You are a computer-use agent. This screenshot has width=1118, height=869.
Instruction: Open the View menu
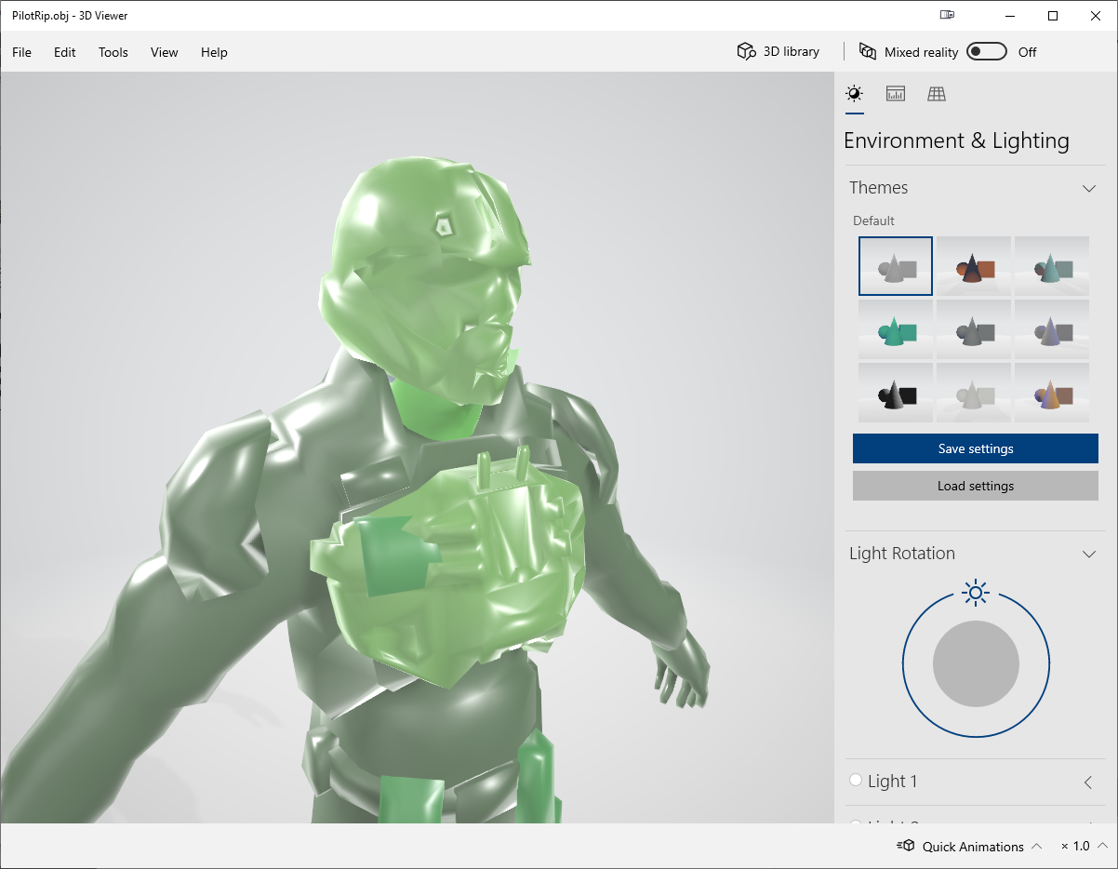[x=165, y=52]
